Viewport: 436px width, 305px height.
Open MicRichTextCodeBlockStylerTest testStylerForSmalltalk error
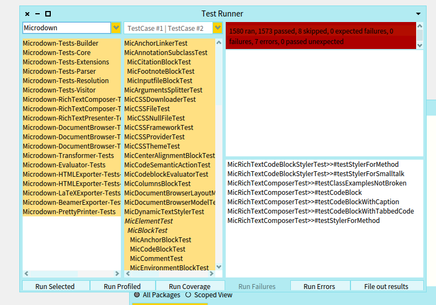tap(324, 174)
